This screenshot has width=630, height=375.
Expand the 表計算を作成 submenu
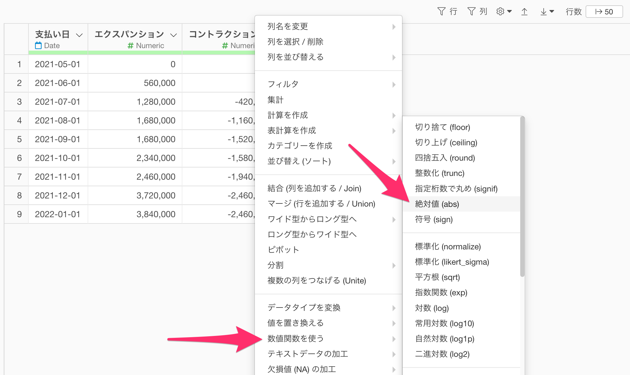point(328,130)
